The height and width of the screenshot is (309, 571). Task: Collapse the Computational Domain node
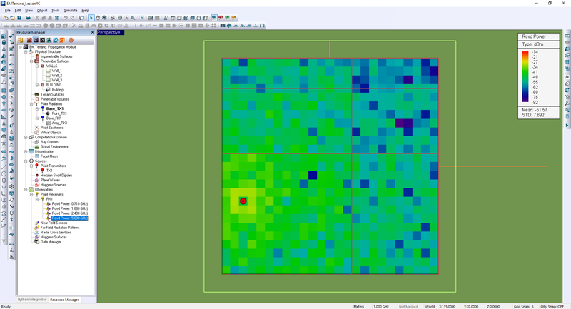pyautogui.click(x=26, y=137)
